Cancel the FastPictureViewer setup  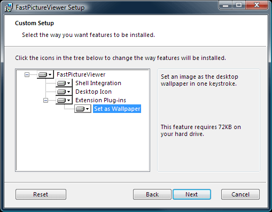pyautogui.click(x=240, y=194)
